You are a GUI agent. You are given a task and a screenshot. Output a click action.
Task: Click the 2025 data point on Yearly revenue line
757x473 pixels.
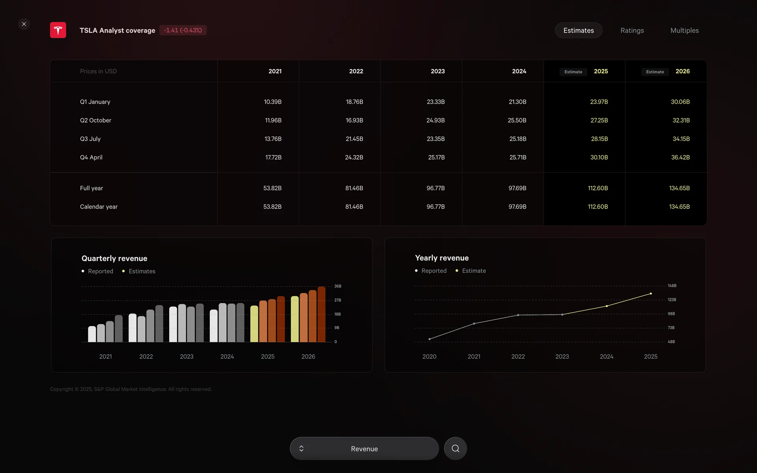651,294
